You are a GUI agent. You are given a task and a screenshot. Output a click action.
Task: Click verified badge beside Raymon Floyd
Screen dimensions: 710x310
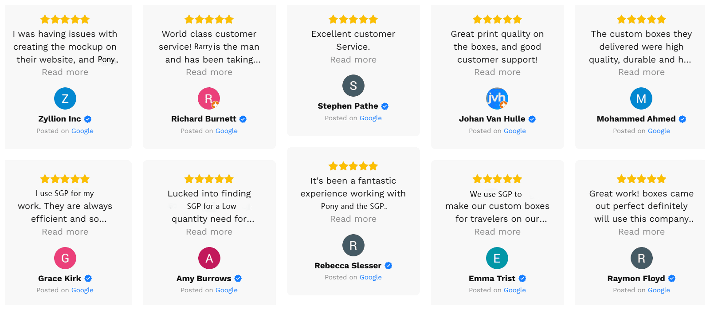pyautogui.click(x=672, y=279)
